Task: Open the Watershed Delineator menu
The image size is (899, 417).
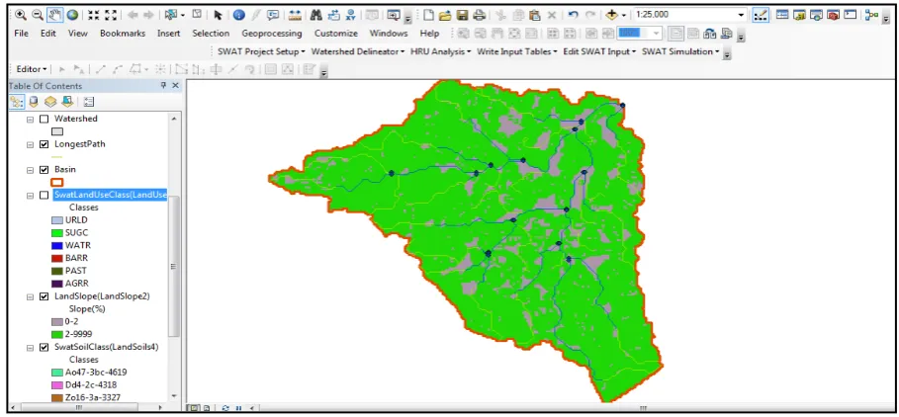Action: click(x=358, y=51)
